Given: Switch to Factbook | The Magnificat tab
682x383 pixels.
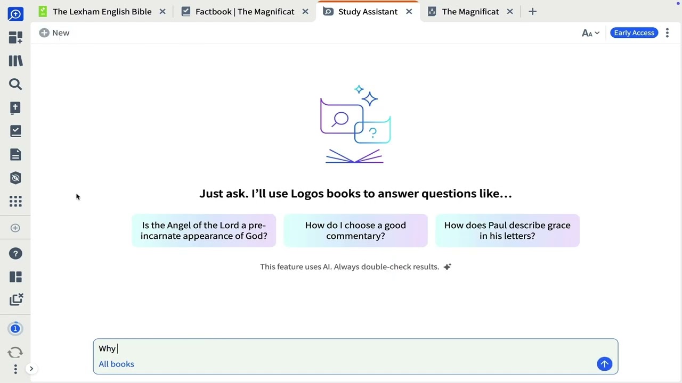Looking at the screenshot, I should point(245,12).
